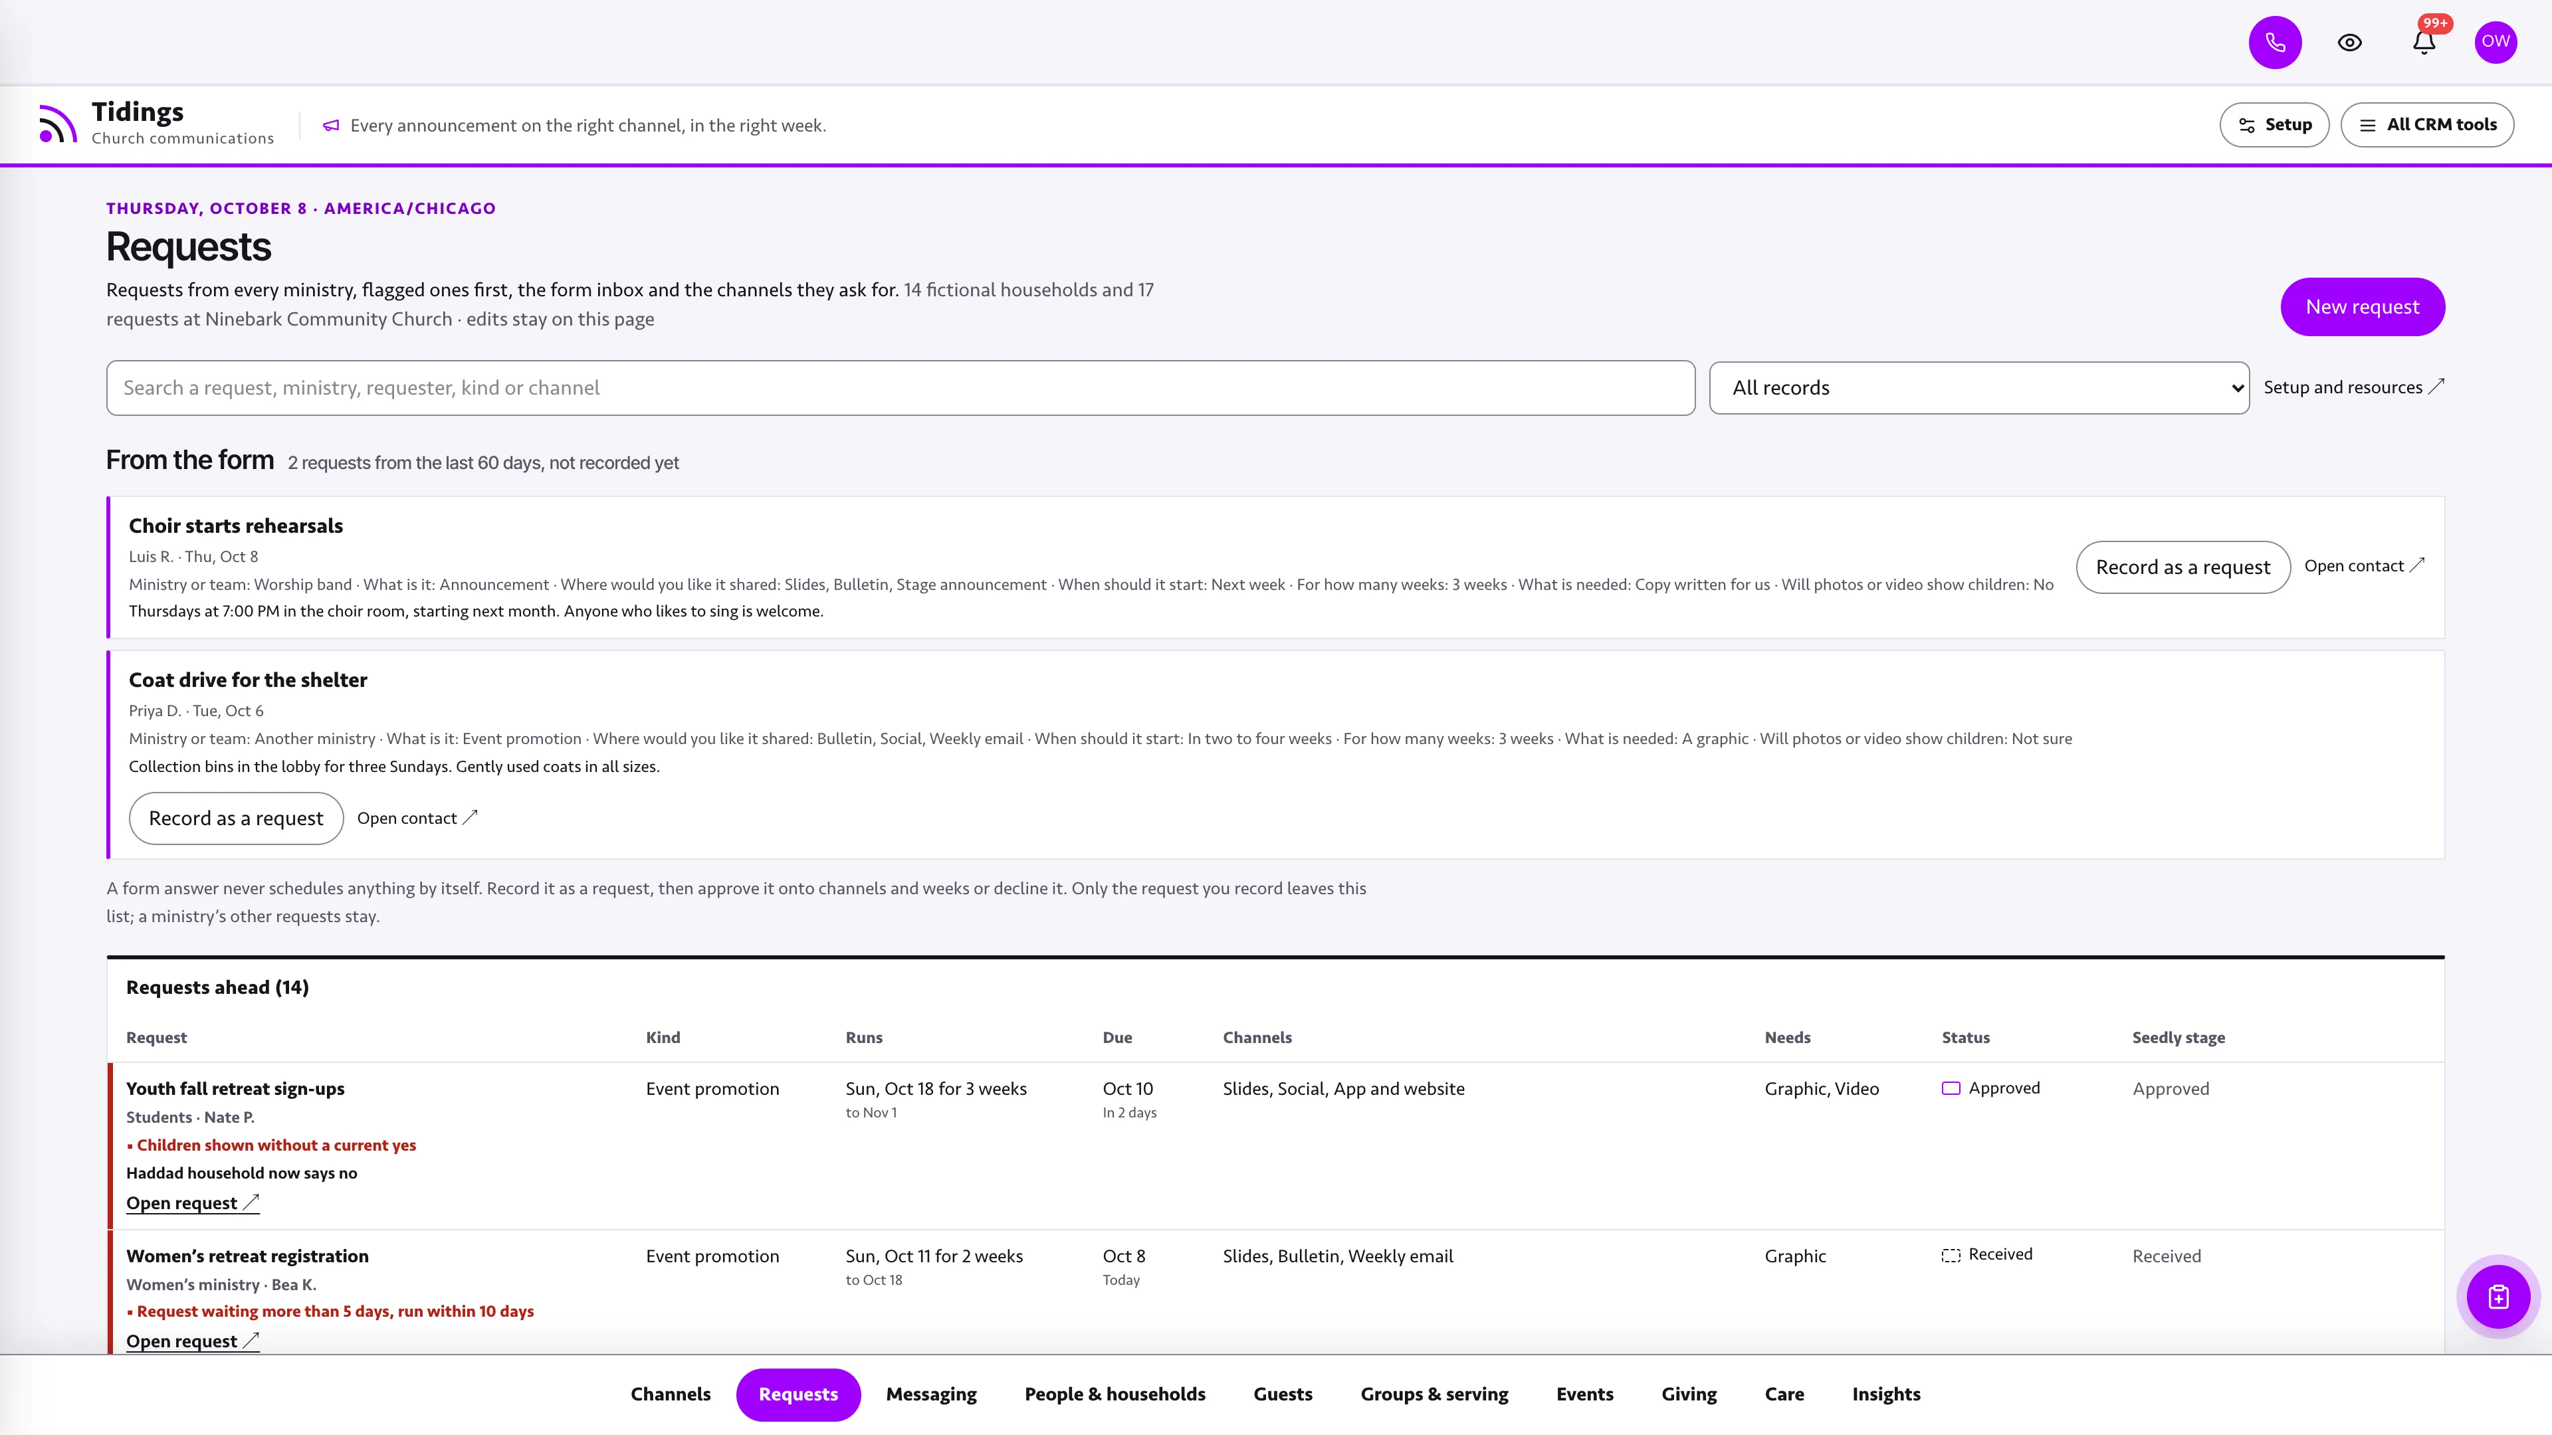Viewport: 2552px width, 1435px height.
Task: Open the People & households tab
Action: (x=1115, y=1394)
